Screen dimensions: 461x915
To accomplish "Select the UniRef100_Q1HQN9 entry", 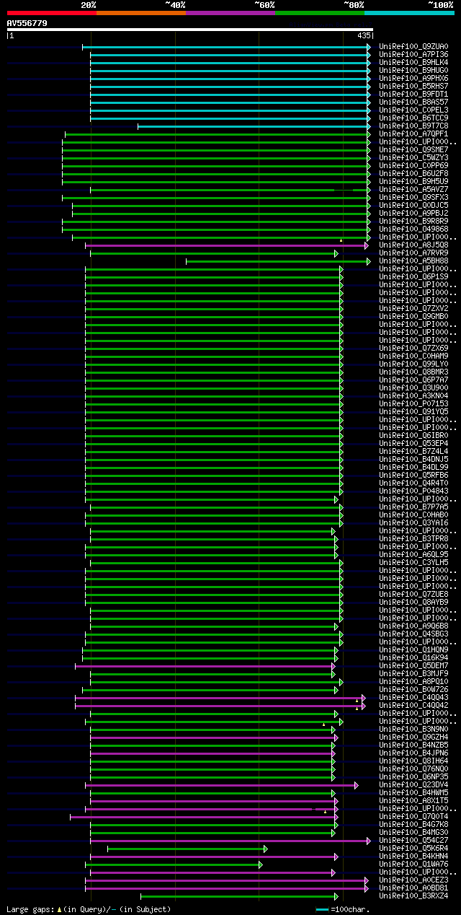I will click(413, 650).
